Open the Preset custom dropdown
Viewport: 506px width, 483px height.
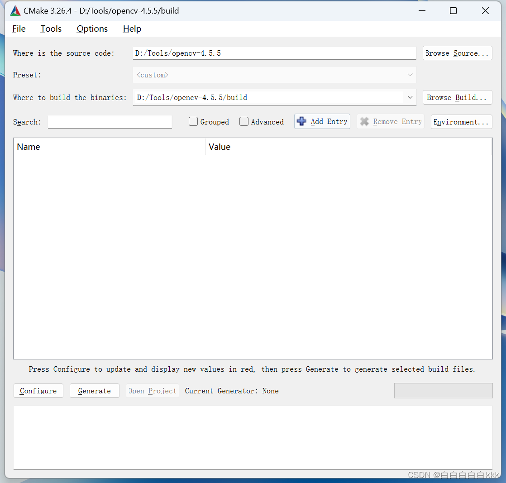(274, 75)
